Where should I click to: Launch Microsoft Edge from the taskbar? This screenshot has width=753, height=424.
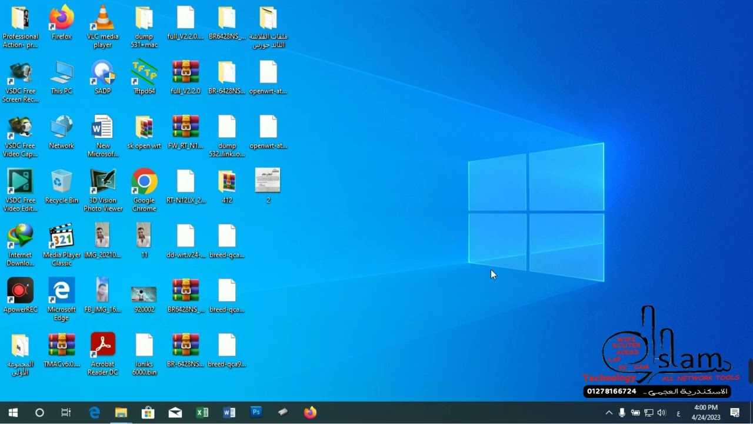pyautogui.click(x=94, y=413)
